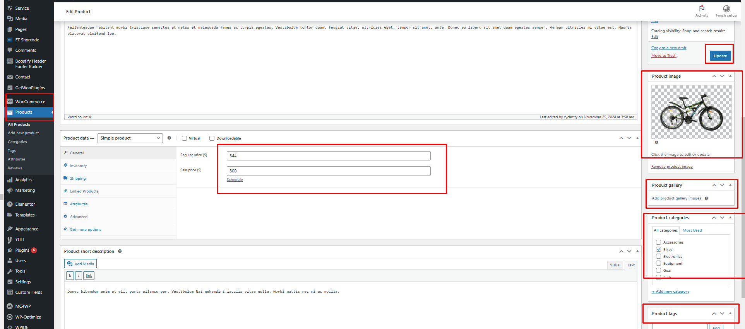Click in the Sale price field
The image size is (745, 329).
329,171
